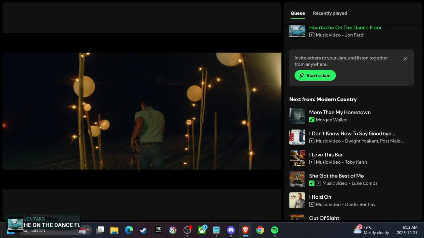Dismiss the Jam invitation banner

[x=405, y=59]
